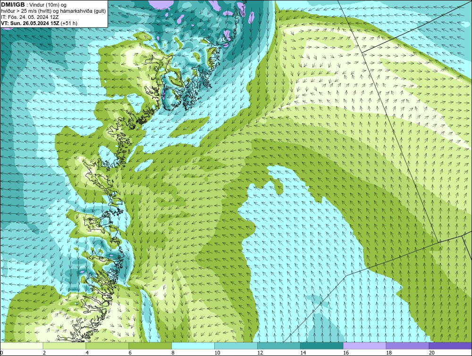Image resolution: width=472 pixels, height=356 pixels.
Task: Click the light green 2–4 m/s legend swatch
Action: coord(64,346)
